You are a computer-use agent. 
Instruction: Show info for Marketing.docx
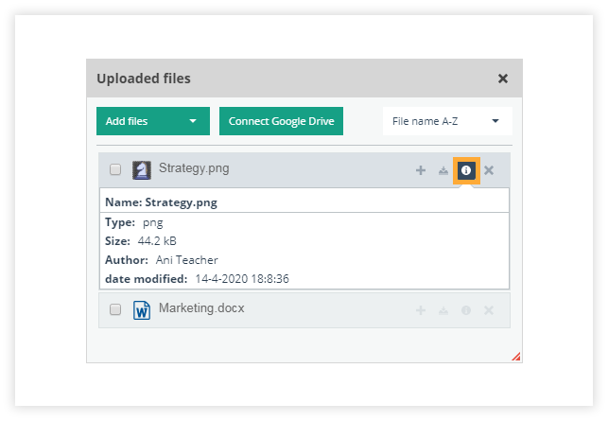click(466, 310)
